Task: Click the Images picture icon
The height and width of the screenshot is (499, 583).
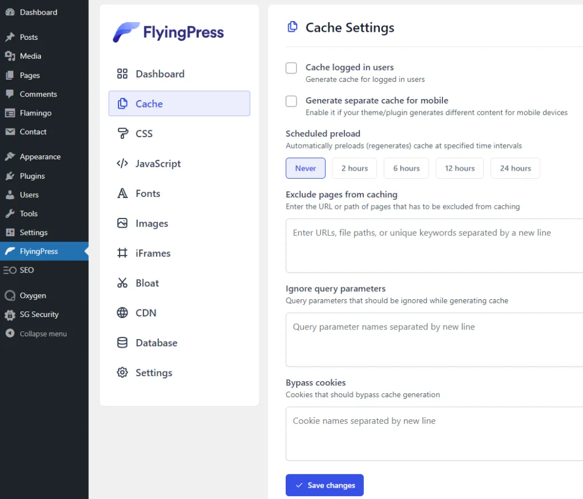Action: pyautogui.click(x=122, y=224)
